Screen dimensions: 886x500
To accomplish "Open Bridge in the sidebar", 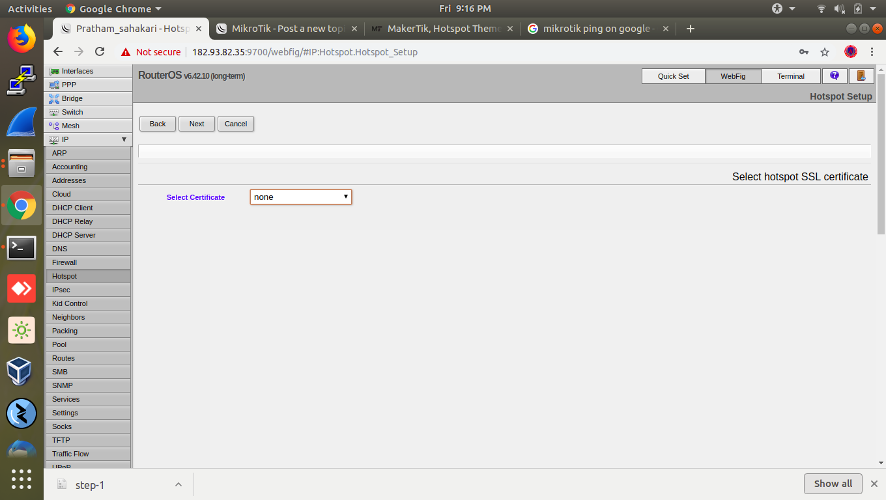I will (x=88, y=98).
